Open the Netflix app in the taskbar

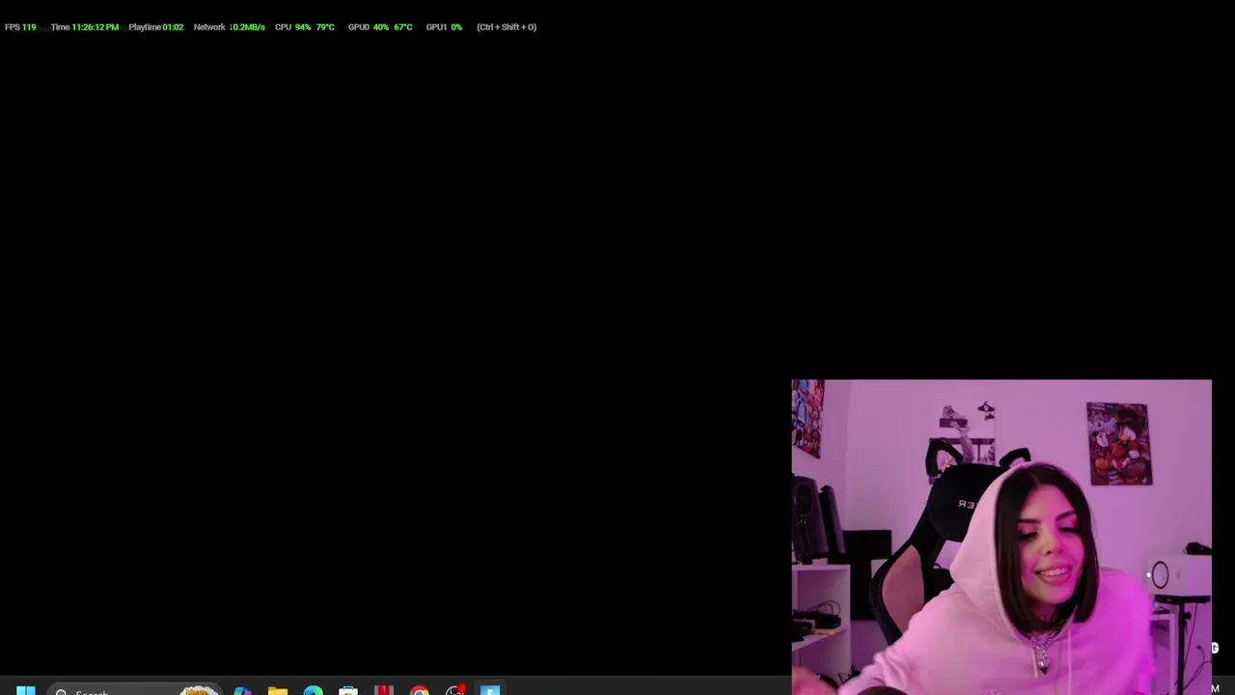pyautogui.click(x=384, y=690)
